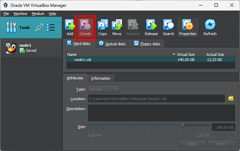Maximize the VirtualBox Manager window
Image resolution: width=240 pixels, height=151 pixels.
(x=216, y=5)
